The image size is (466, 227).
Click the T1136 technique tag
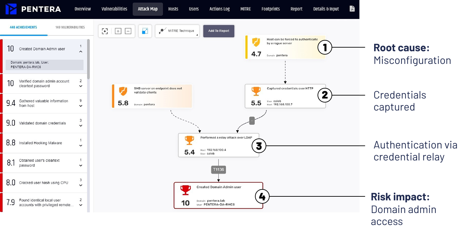tap(218, 170)
